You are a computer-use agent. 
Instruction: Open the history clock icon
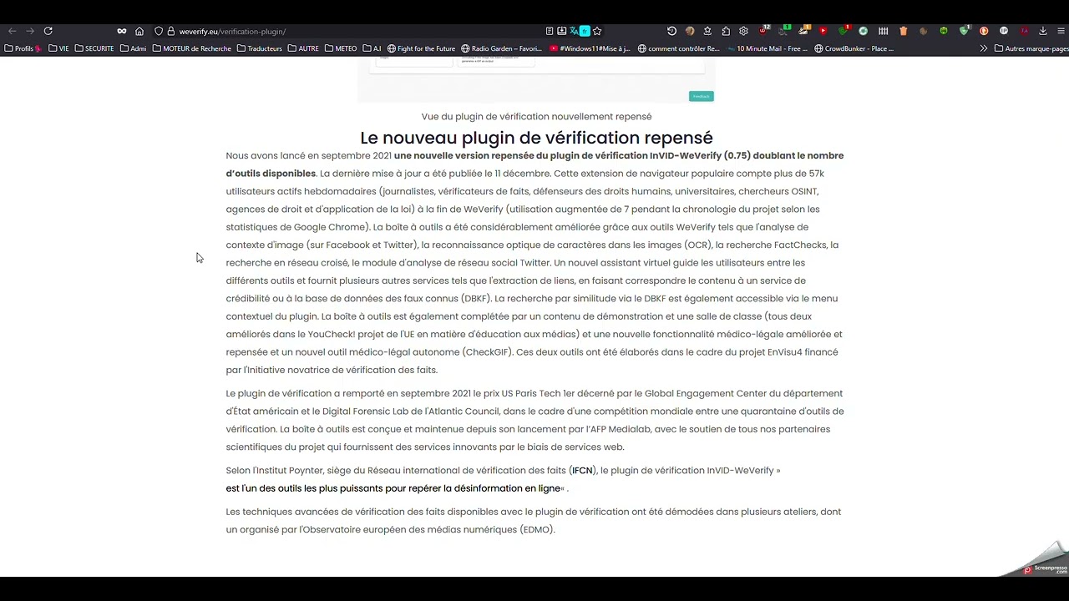pos(671,31)
